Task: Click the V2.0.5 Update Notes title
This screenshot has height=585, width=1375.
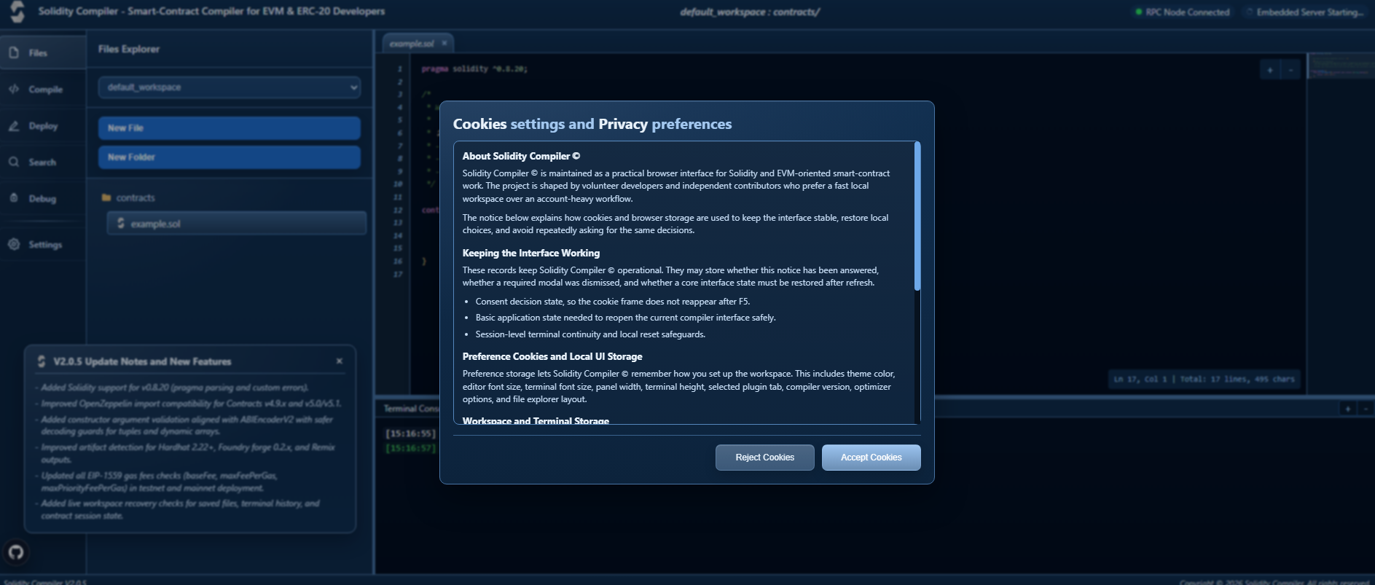Action: click(x=142, y=361)
